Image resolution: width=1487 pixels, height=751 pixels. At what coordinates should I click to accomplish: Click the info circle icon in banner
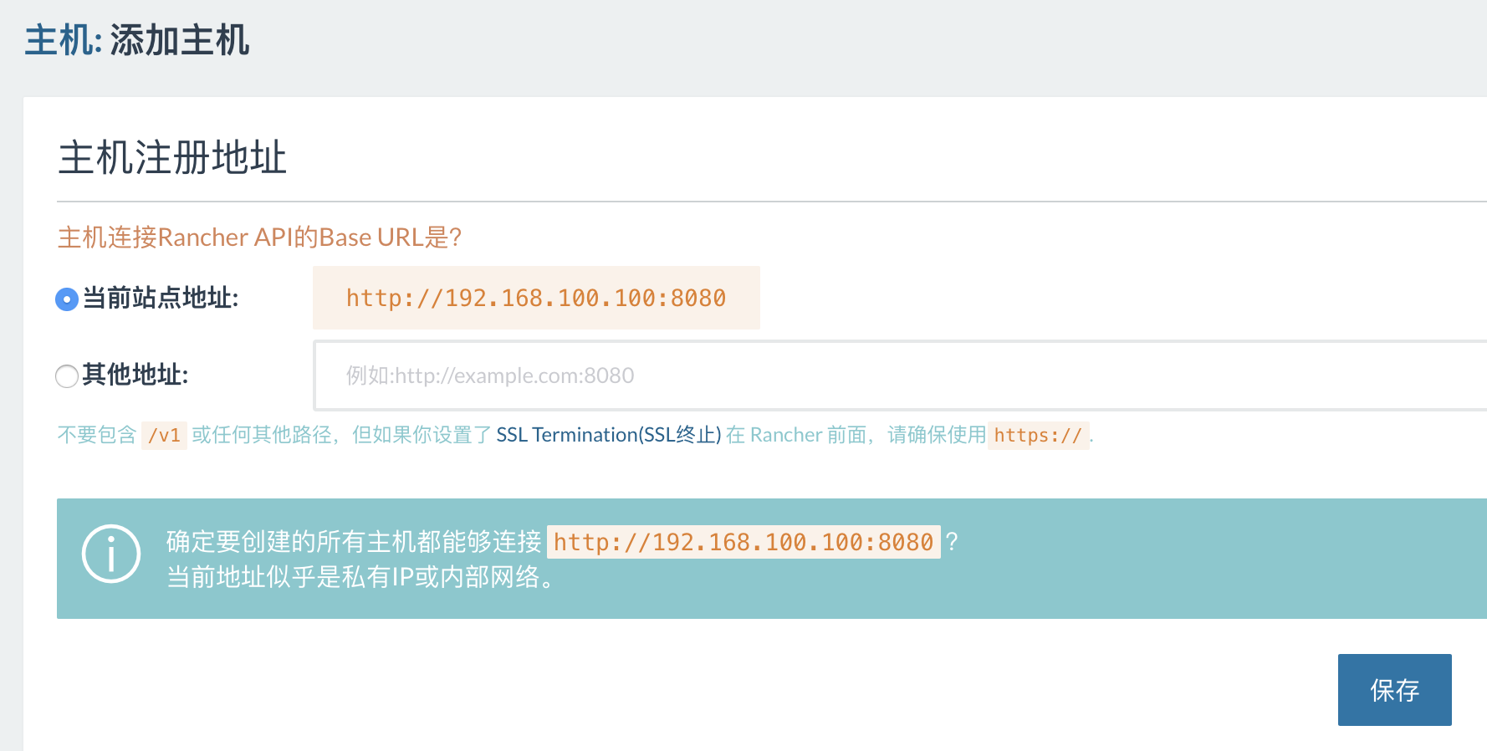click(x=111, y=554)
